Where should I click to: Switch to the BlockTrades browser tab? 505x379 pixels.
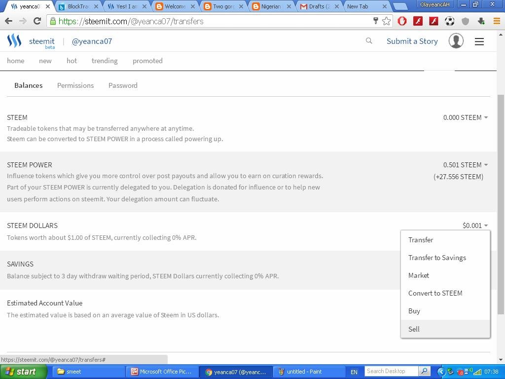pyautogui.click(x=78, y=6)
